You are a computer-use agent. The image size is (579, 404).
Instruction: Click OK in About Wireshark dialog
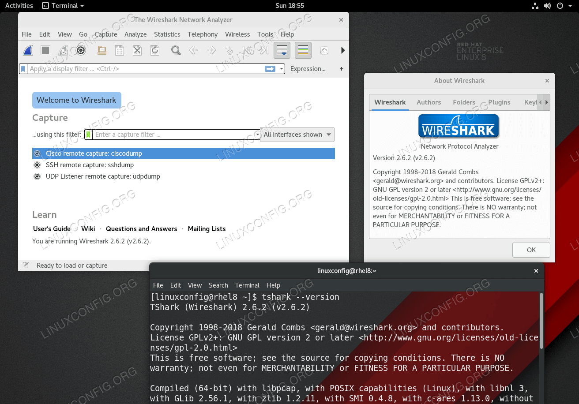pyautogui.click(x=531, y=250)
